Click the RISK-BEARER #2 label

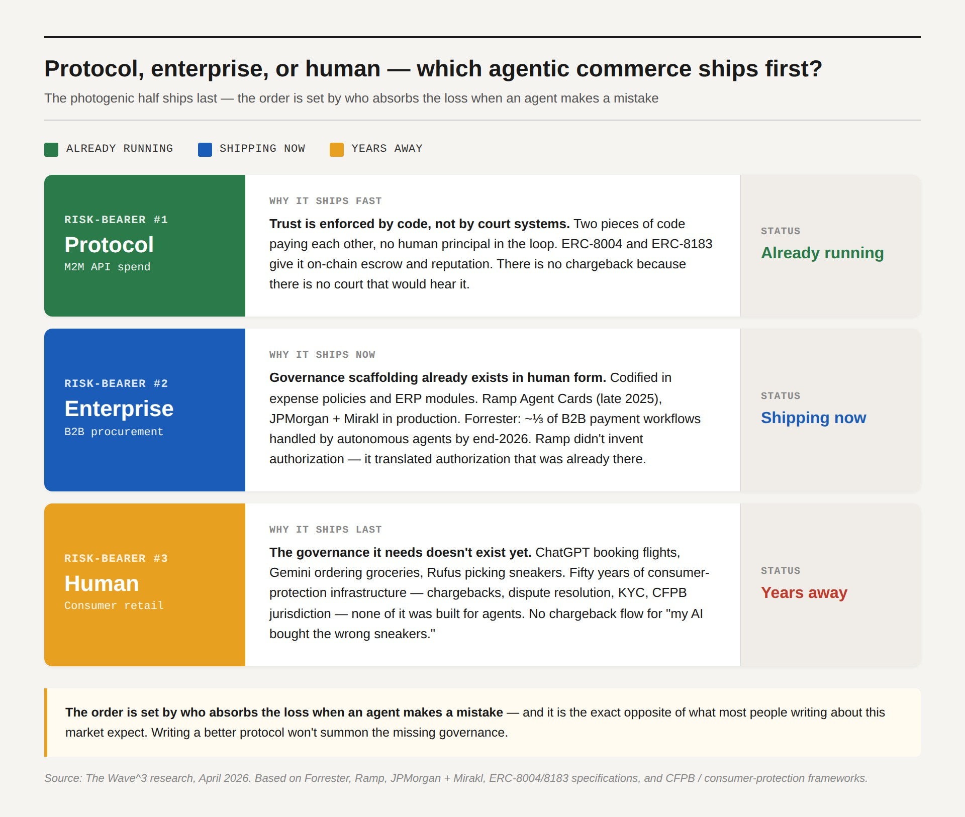(x=116, y=383)
